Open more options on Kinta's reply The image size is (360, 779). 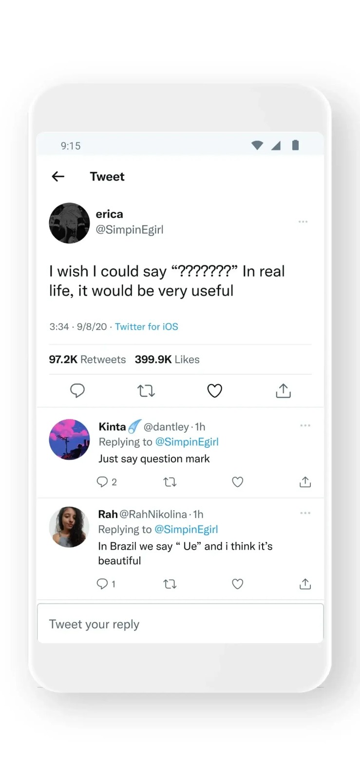(x=305, y=426)
